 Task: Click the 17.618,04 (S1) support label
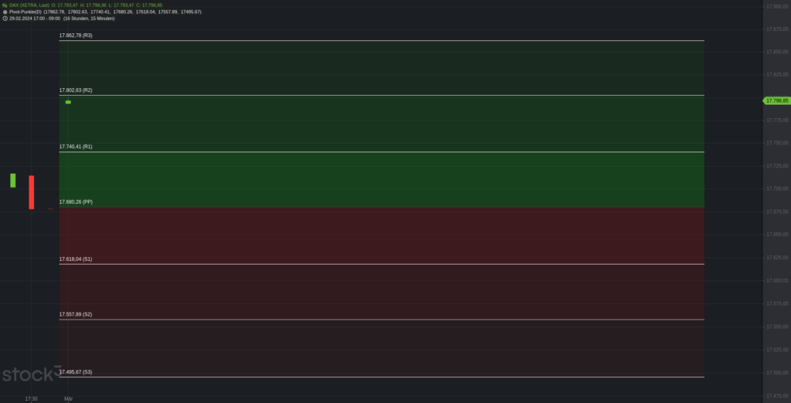tap(76, 259)
